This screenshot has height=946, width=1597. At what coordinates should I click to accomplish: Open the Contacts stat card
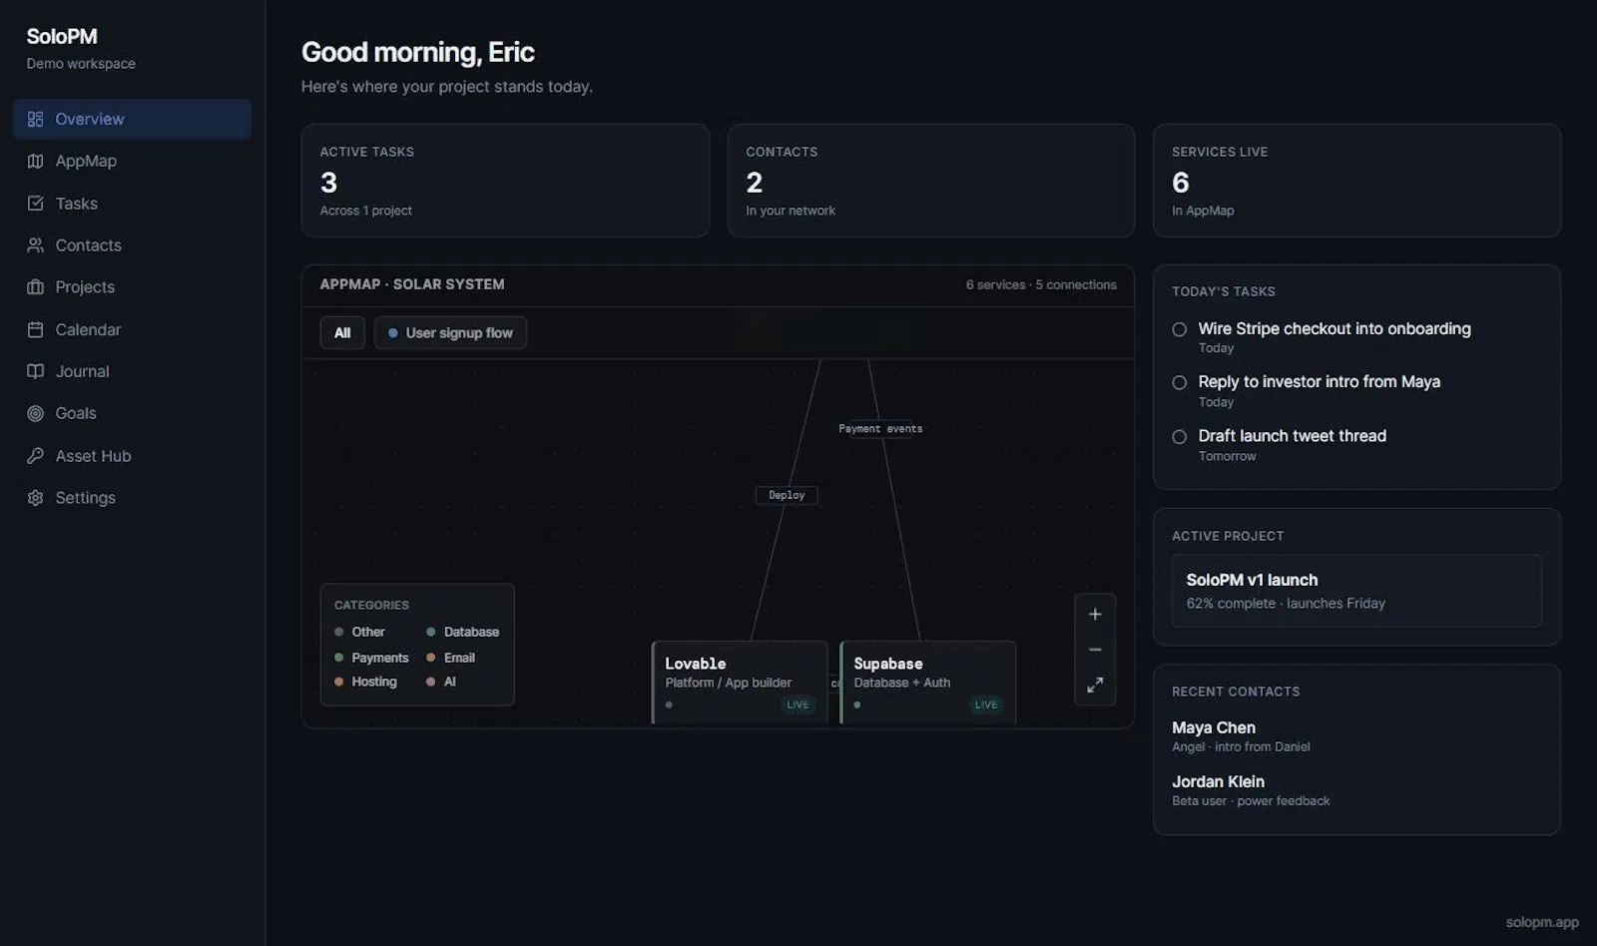pyautogui.click(x=931, y=181)
